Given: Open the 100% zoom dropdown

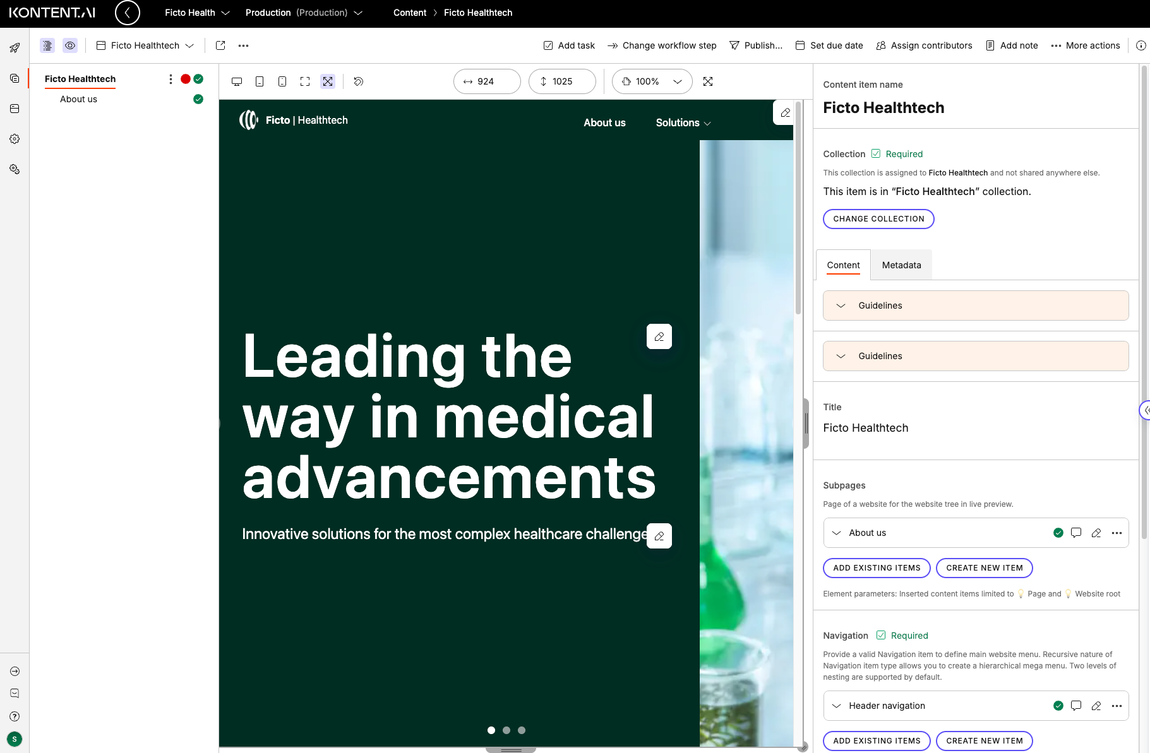Looking at the screenshot, I should [x=652, y=81].
